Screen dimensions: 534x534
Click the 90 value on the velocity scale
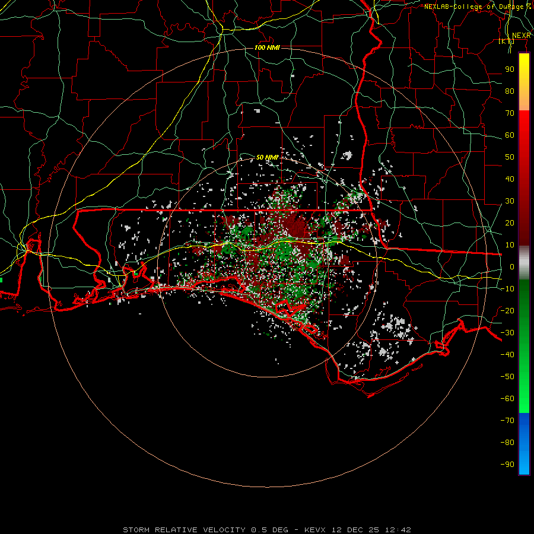[510, 69]
